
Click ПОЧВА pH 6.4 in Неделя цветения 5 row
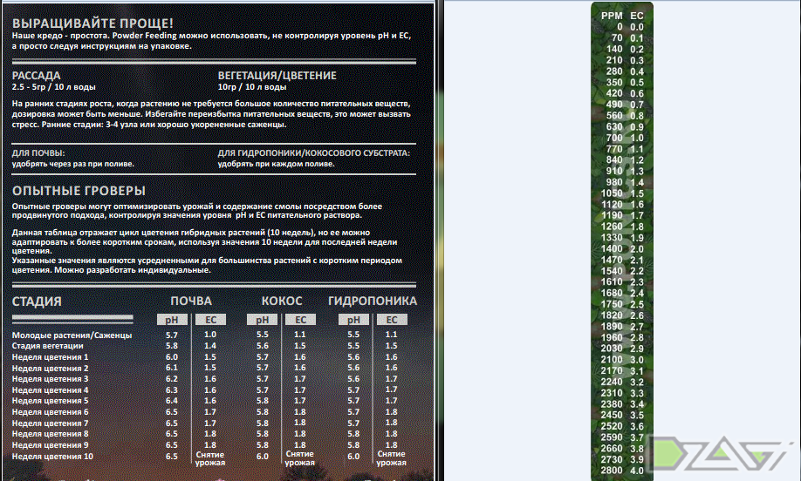pyautogui.click(x=172, y=401)
